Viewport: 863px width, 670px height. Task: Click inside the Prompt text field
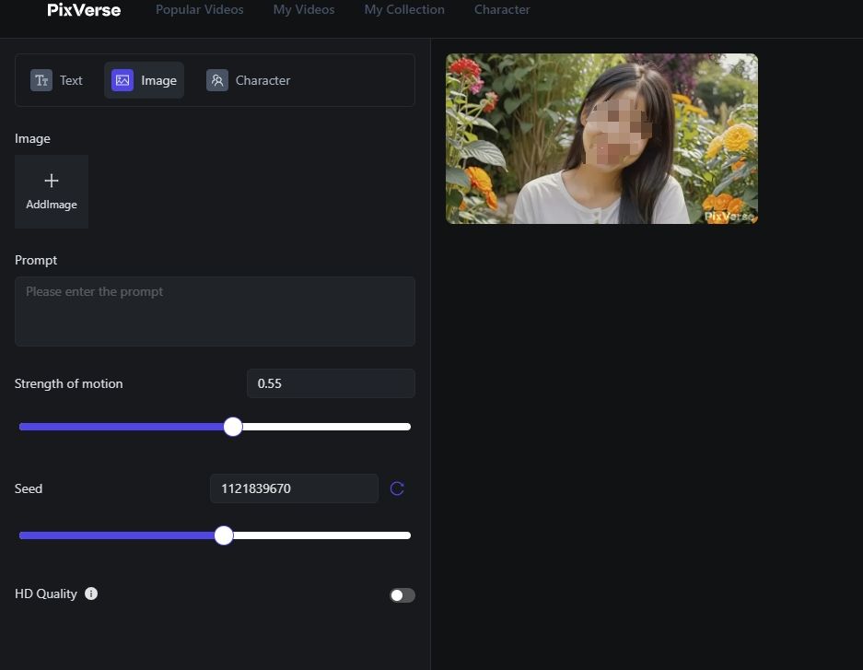(x=215, y=311)
